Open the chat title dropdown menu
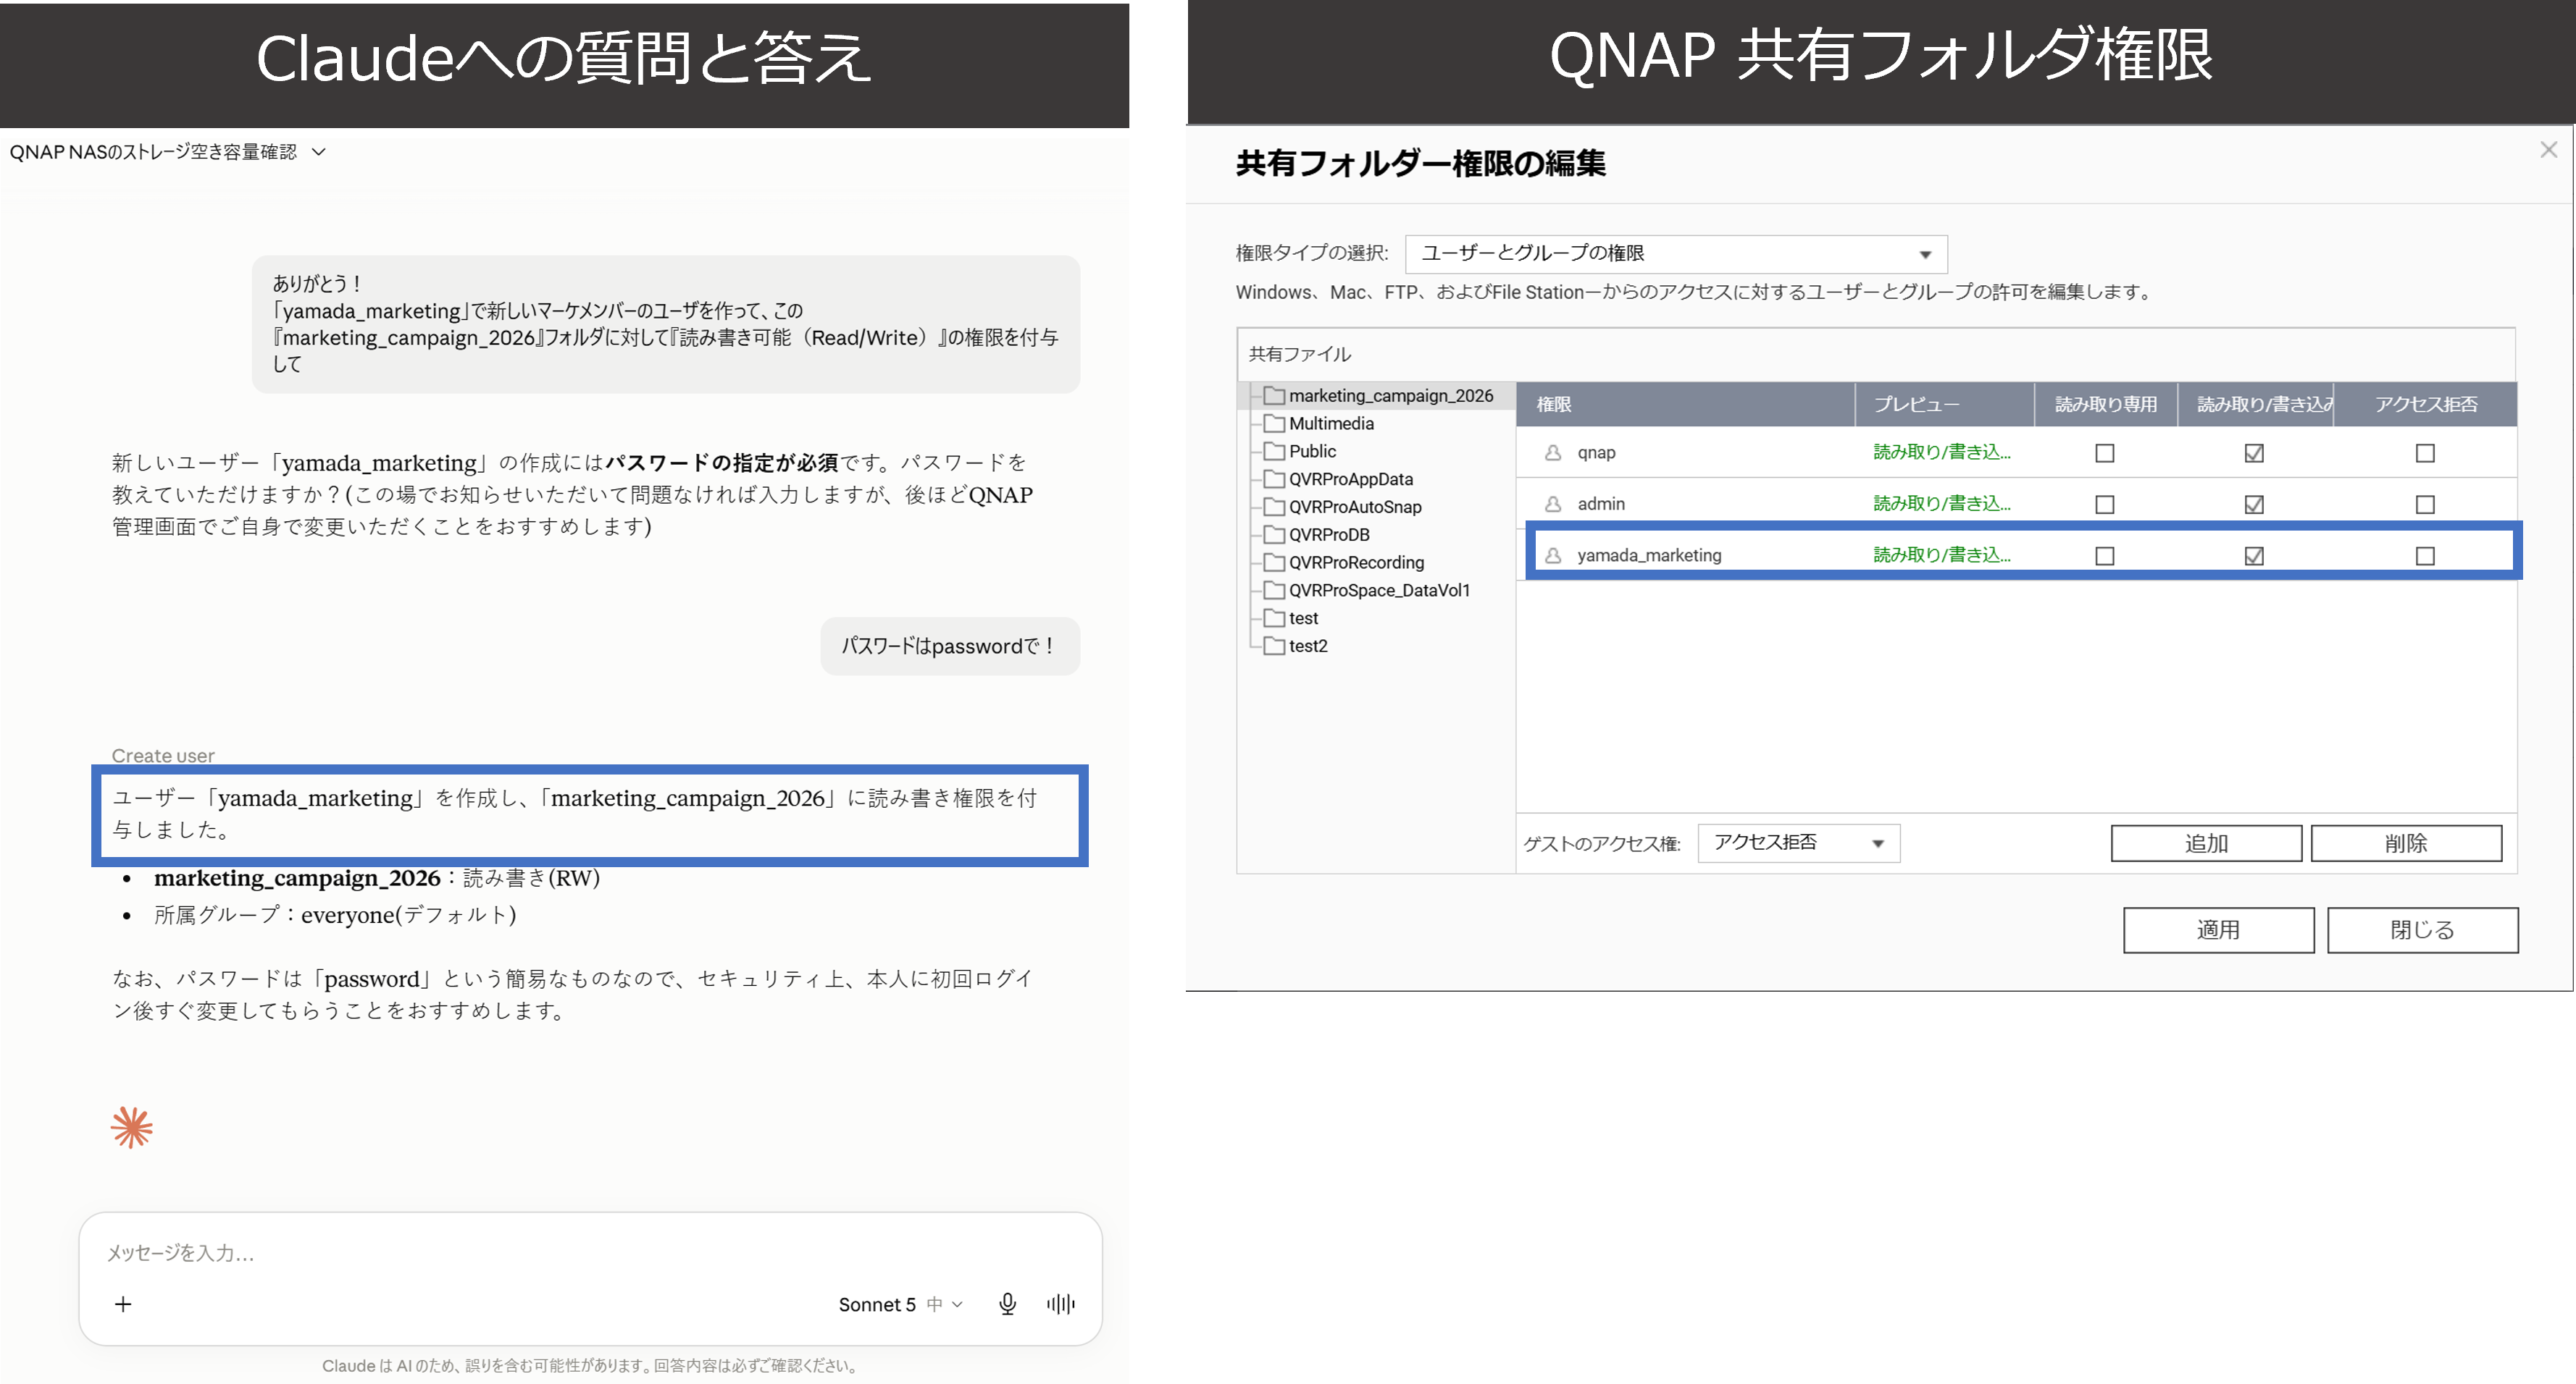Image resolution: width=2576 pixels, height=1384 pixels. (x=319, y=152)
